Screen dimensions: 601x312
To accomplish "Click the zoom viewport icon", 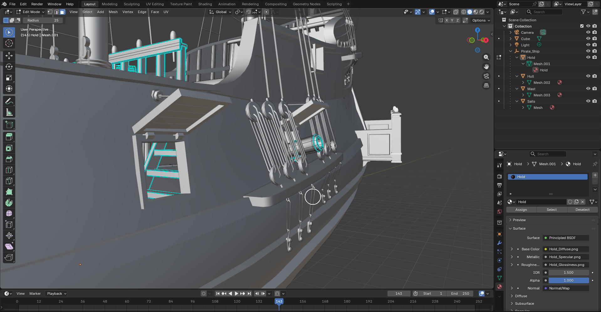I will 486,57.
